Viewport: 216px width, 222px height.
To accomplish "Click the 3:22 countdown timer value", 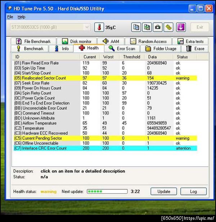I will pos(135,191).
